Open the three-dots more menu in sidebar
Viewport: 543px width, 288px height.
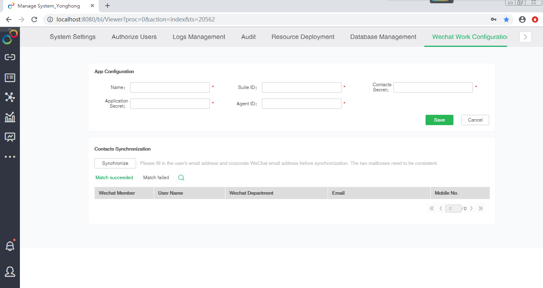click(10, 157)
